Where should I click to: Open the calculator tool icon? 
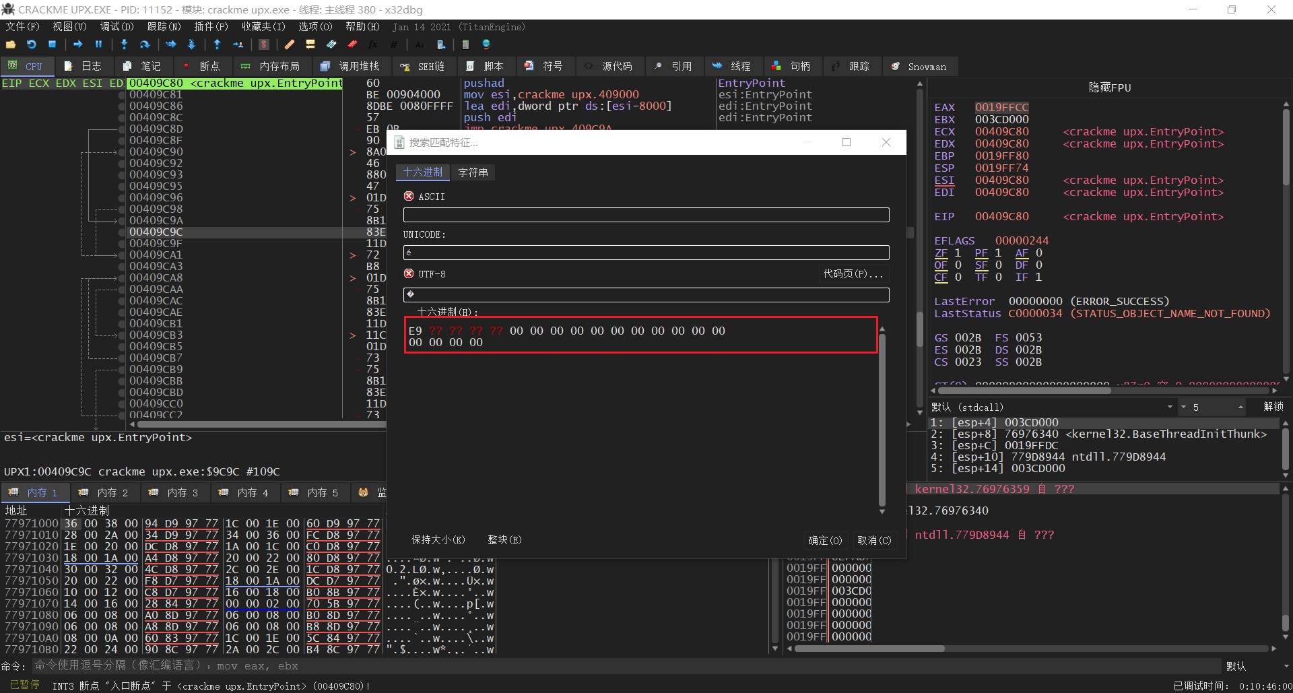[x=465, y=44]
